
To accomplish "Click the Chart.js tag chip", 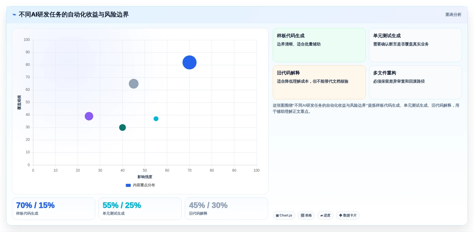I will click(x=284, y=216).
